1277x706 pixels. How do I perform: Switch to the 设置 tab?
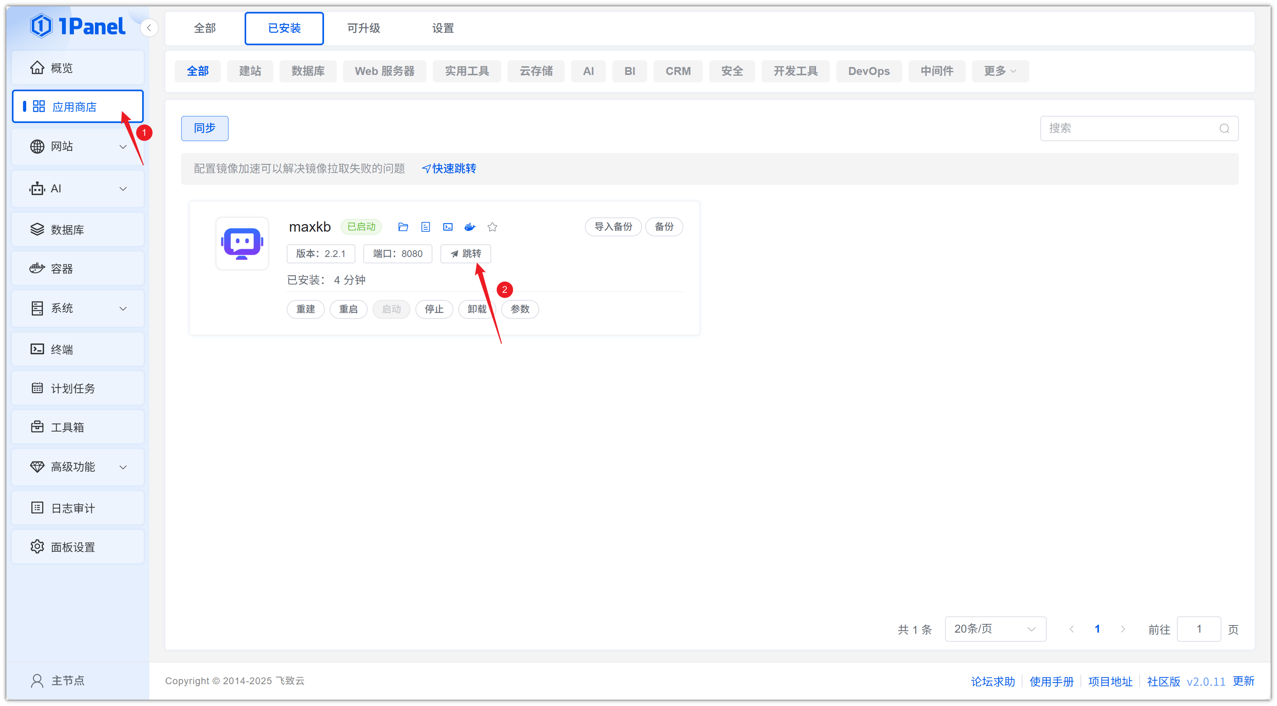point(443,28)
